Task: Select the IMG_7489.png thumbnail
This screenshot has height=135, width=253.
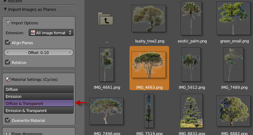Action: pos(233,64)
